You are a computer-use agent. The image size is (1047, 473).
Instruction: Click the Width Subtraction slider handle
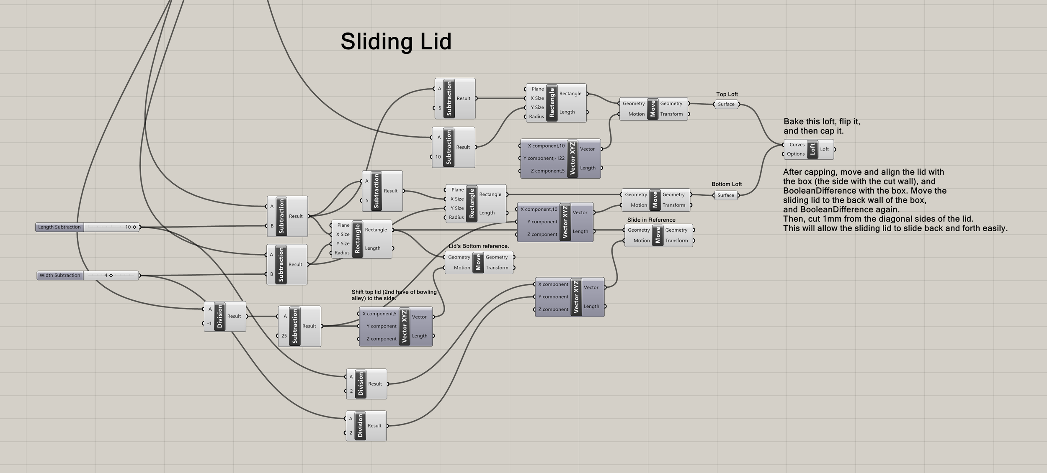111,275
